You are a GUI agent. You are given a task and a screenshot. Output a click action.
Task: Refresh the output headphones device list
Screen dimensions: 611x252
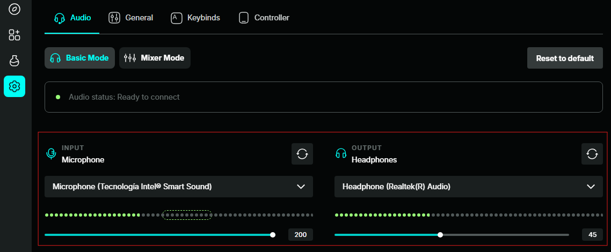tap(592, 154)
